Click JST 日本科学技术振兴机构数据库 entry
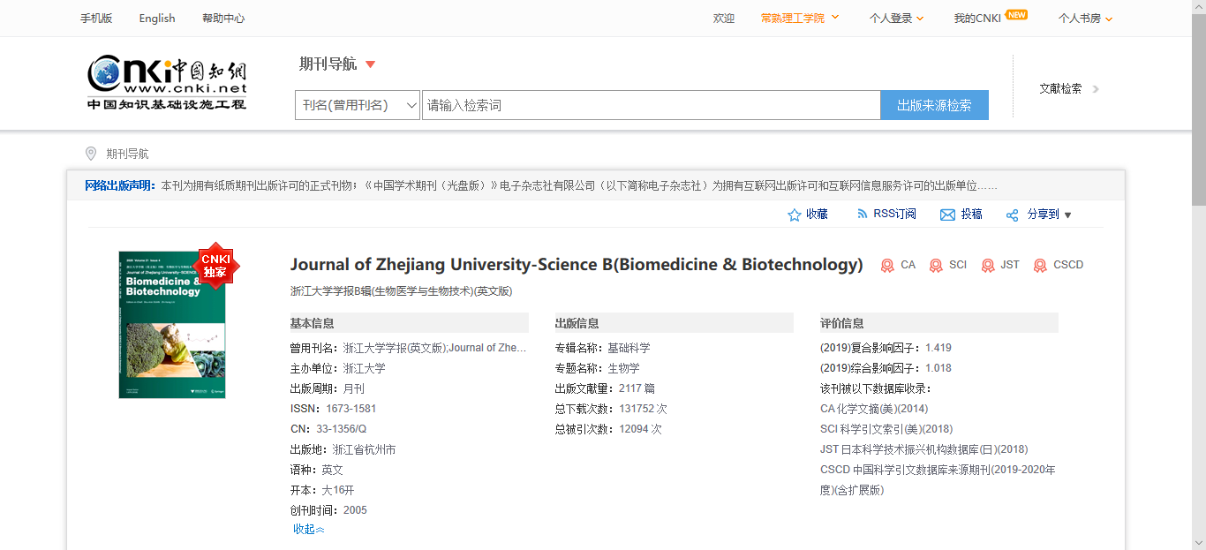 [923, 449]
